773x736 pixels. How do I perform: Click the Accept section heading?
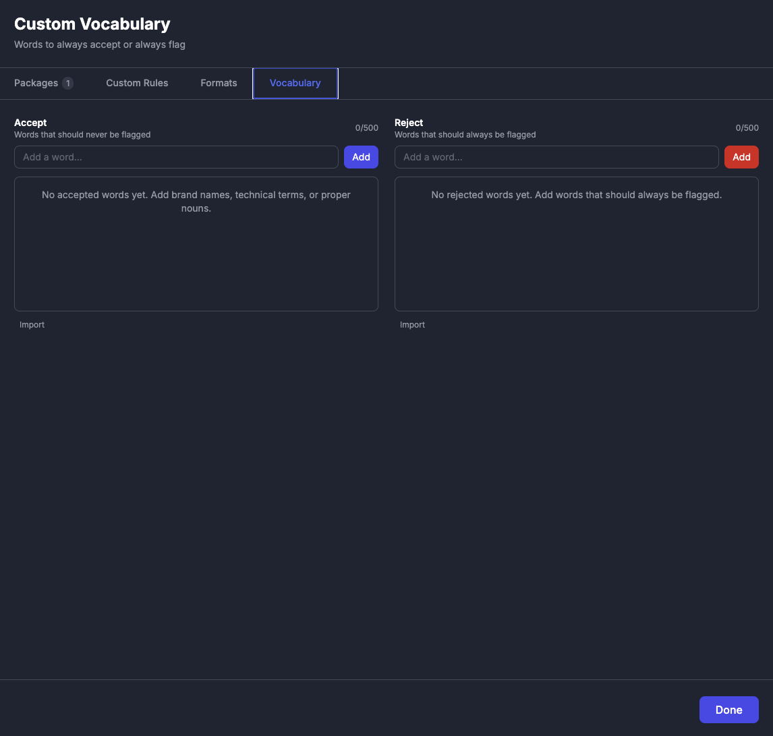pos(30,123)
